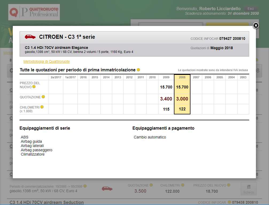Click the CODICE INFOCAR 079427 200810 code in popup
269x205 pixels.
232,39
